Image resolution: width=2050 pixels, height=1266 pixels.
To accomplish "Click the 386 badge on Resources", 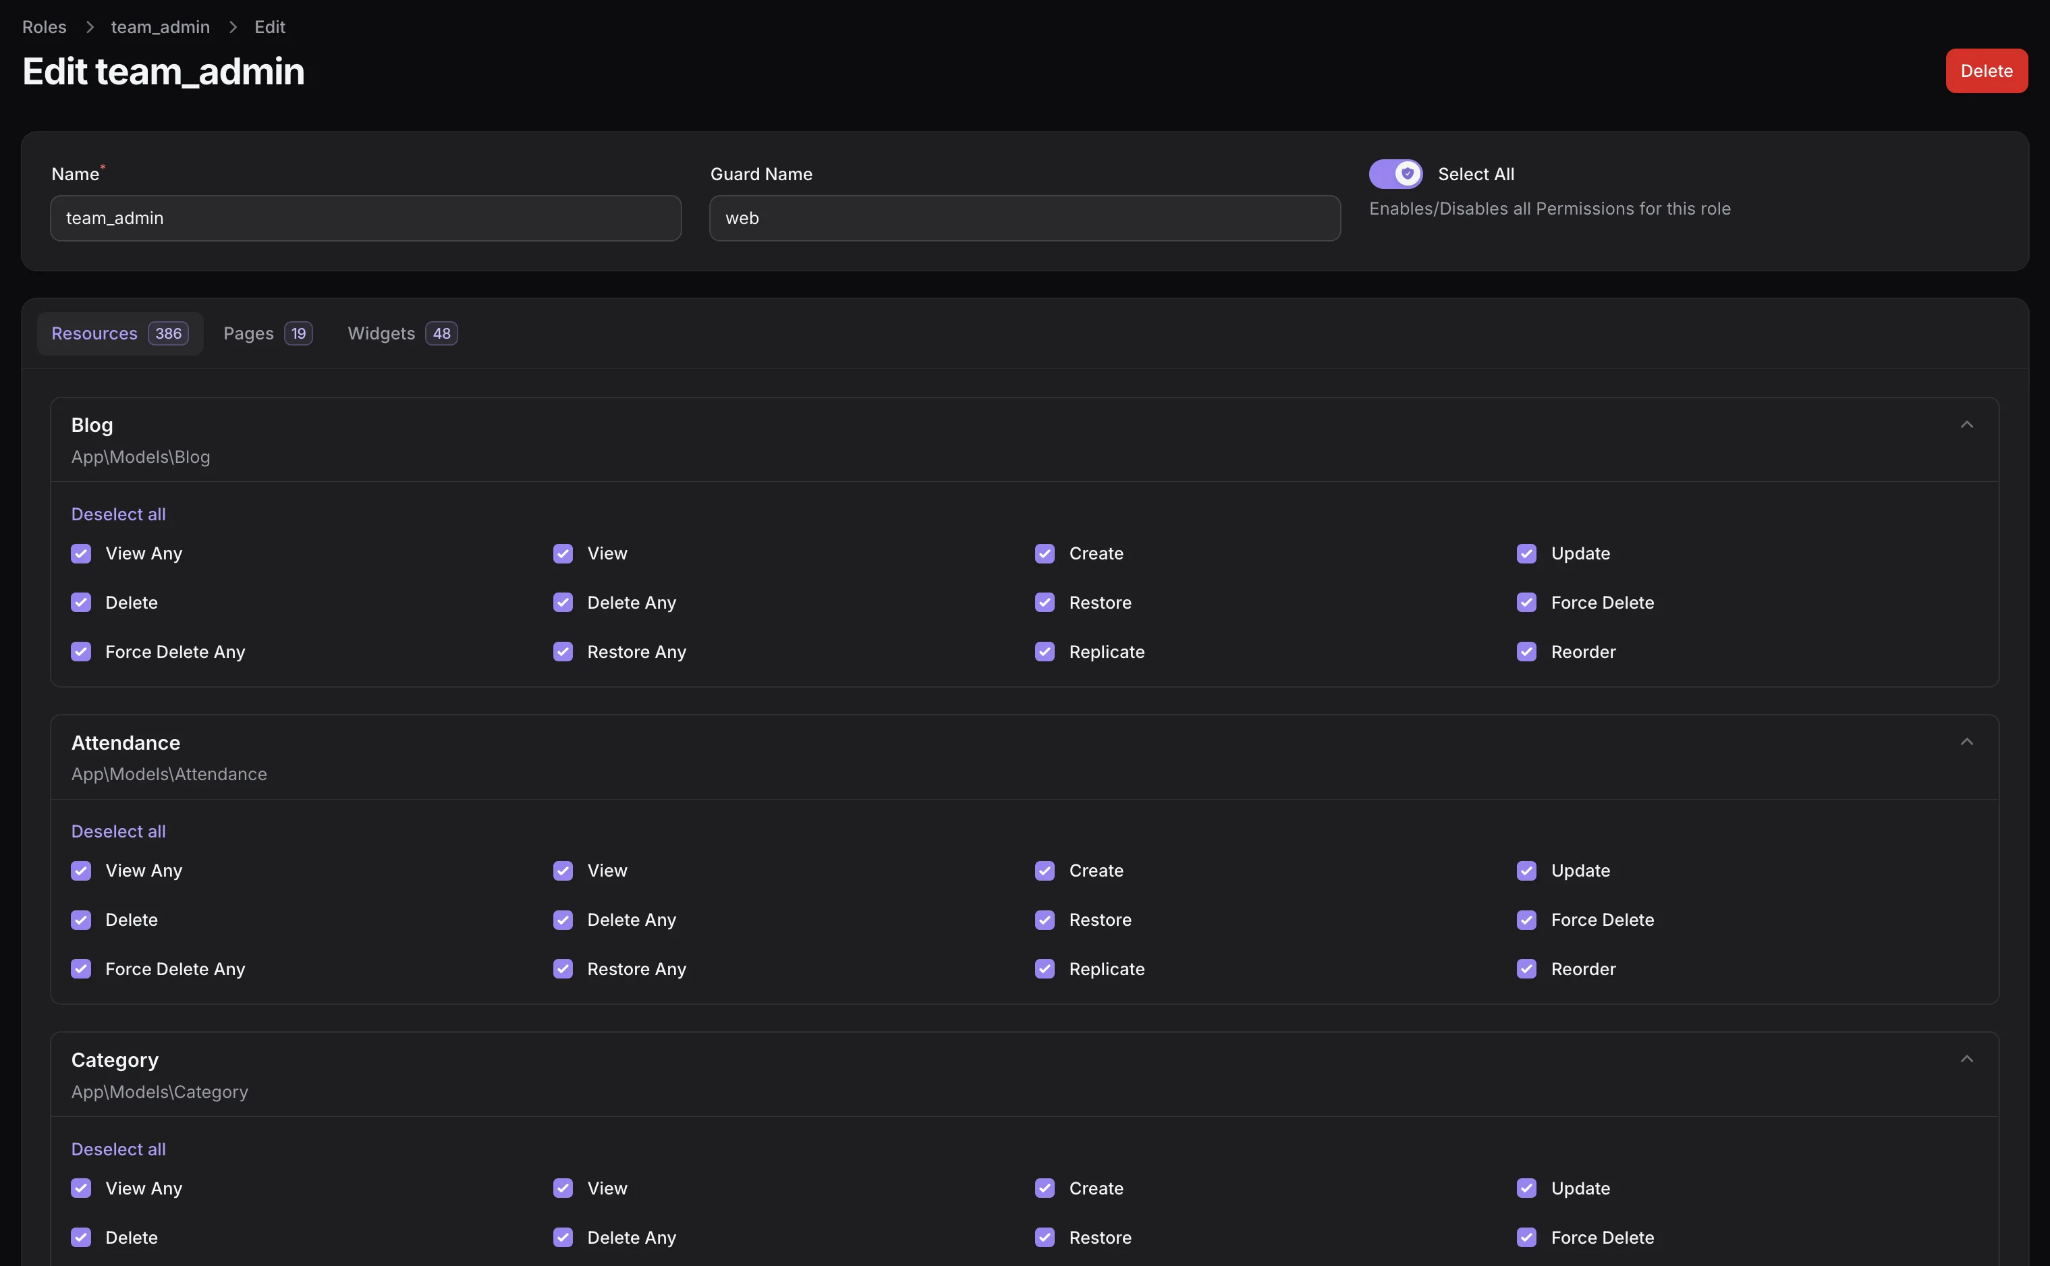I will point(168,333).
